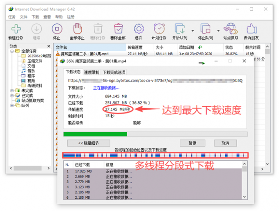Collapse the 全部任务 tree node
The image size is (279, 211).
coord(12,51)
